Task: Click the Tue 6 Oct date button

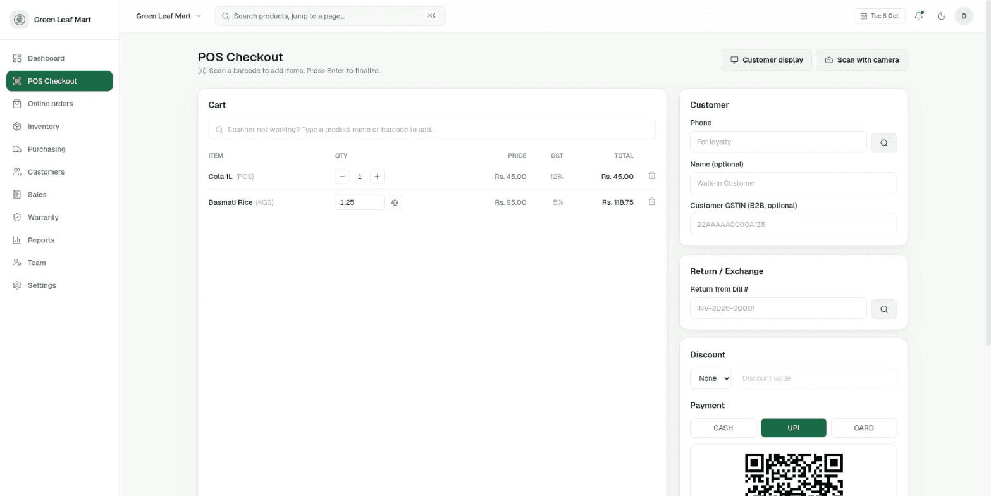Action: coord(879,16)
